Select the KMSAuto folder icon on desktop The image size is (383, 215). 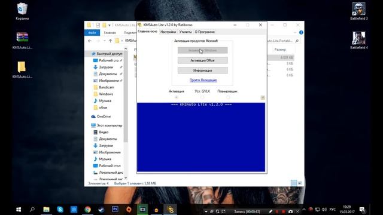coord(22,70)
